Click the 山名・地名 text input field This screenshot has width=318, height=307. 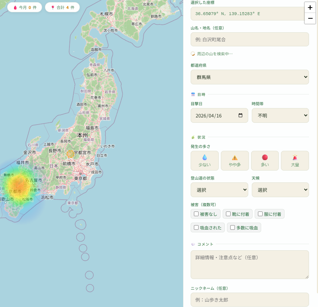250,39
